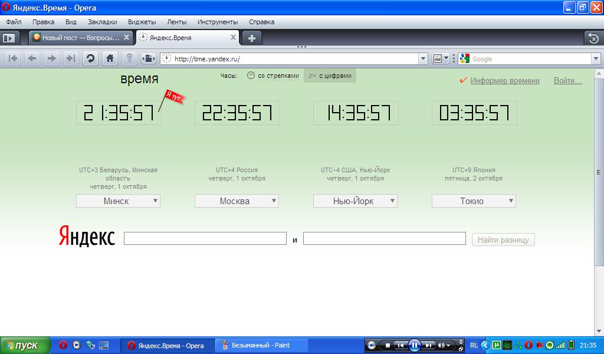Image resolution: width=604 pixels, height=354 pixels.
Task: Open the Виджеты menu
Action: tap(142, 22)
